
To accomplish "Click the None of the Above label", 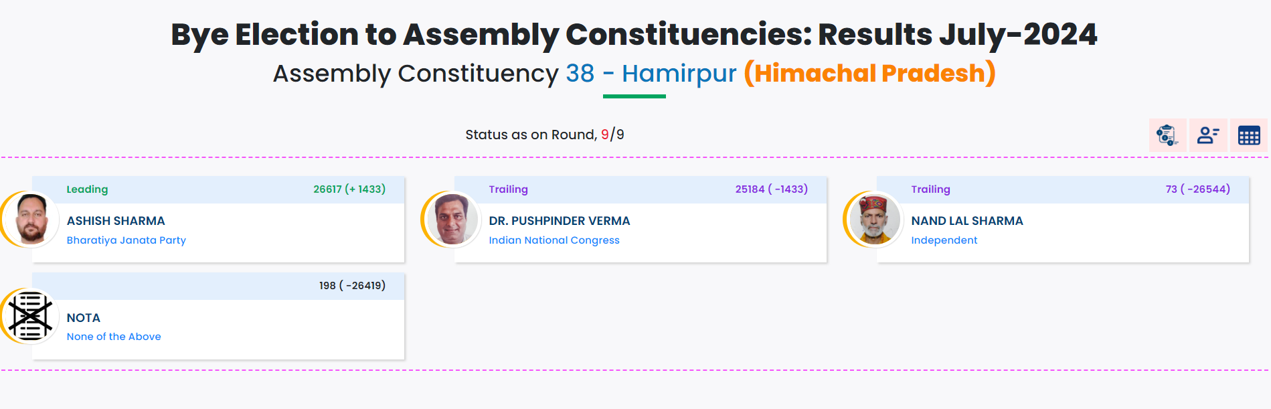I will [114, 337].
